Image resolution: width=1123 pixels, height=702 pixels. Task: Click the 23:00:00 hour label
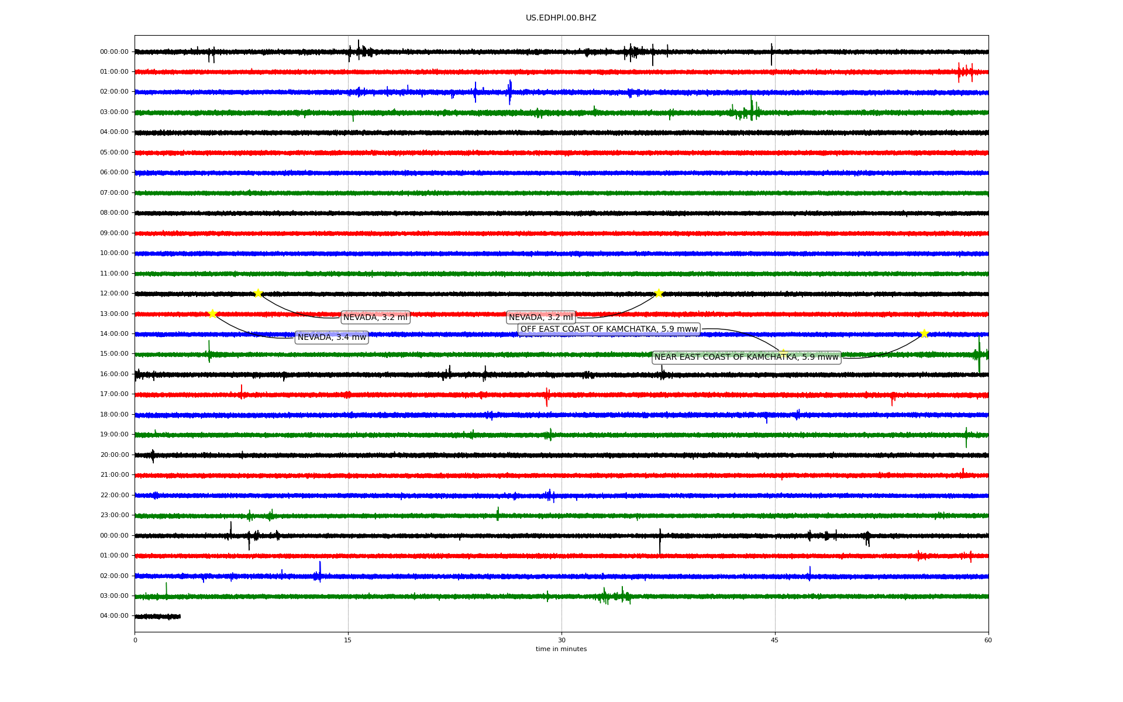pyautogui.click(x=114, y=515)
